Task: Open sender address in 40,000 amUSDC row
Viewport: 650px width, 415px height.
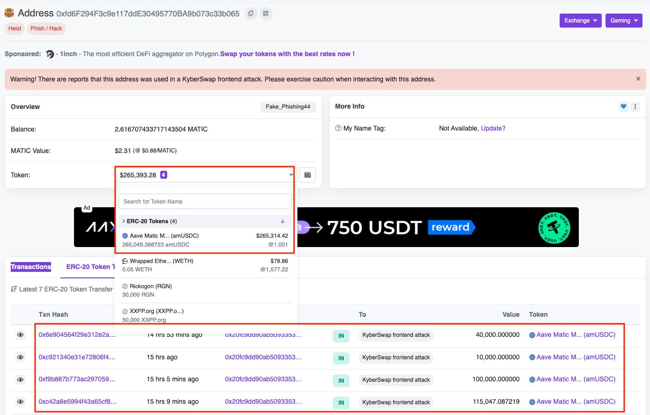Action: point(263,335)
